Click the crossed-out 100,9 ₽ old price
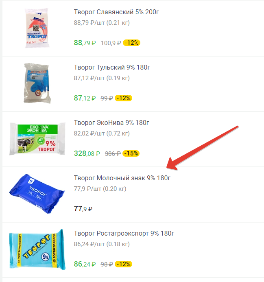Viewport: 264px width, 282px height. [111, 43]
